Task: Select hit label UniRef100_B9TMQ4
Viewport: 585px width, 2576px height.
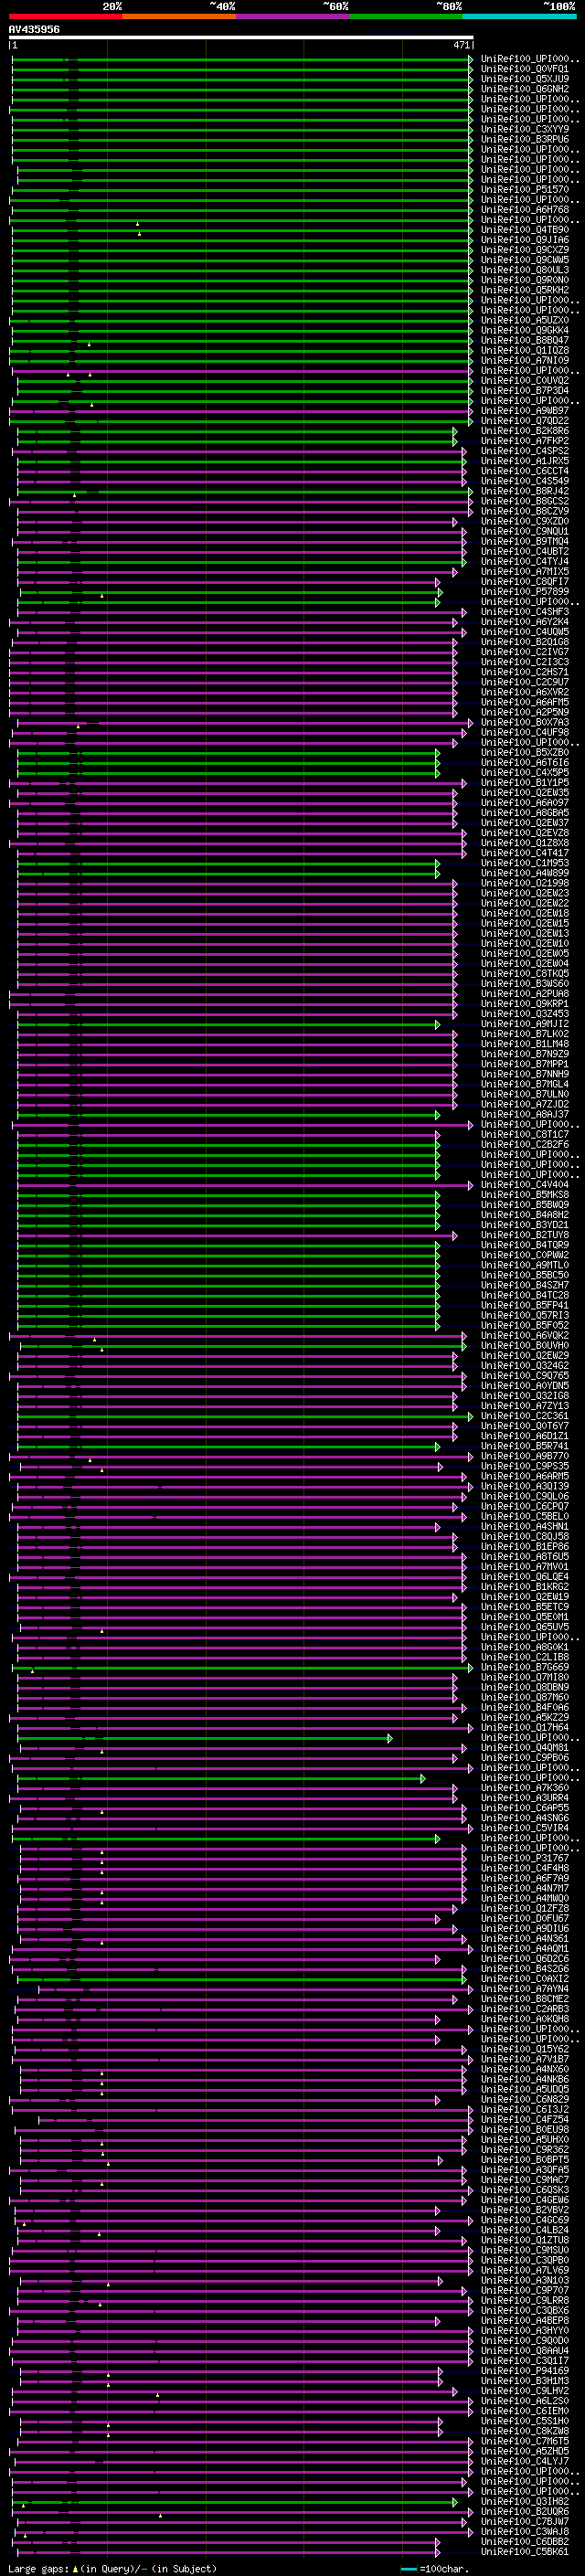Action: pos(525,541)
